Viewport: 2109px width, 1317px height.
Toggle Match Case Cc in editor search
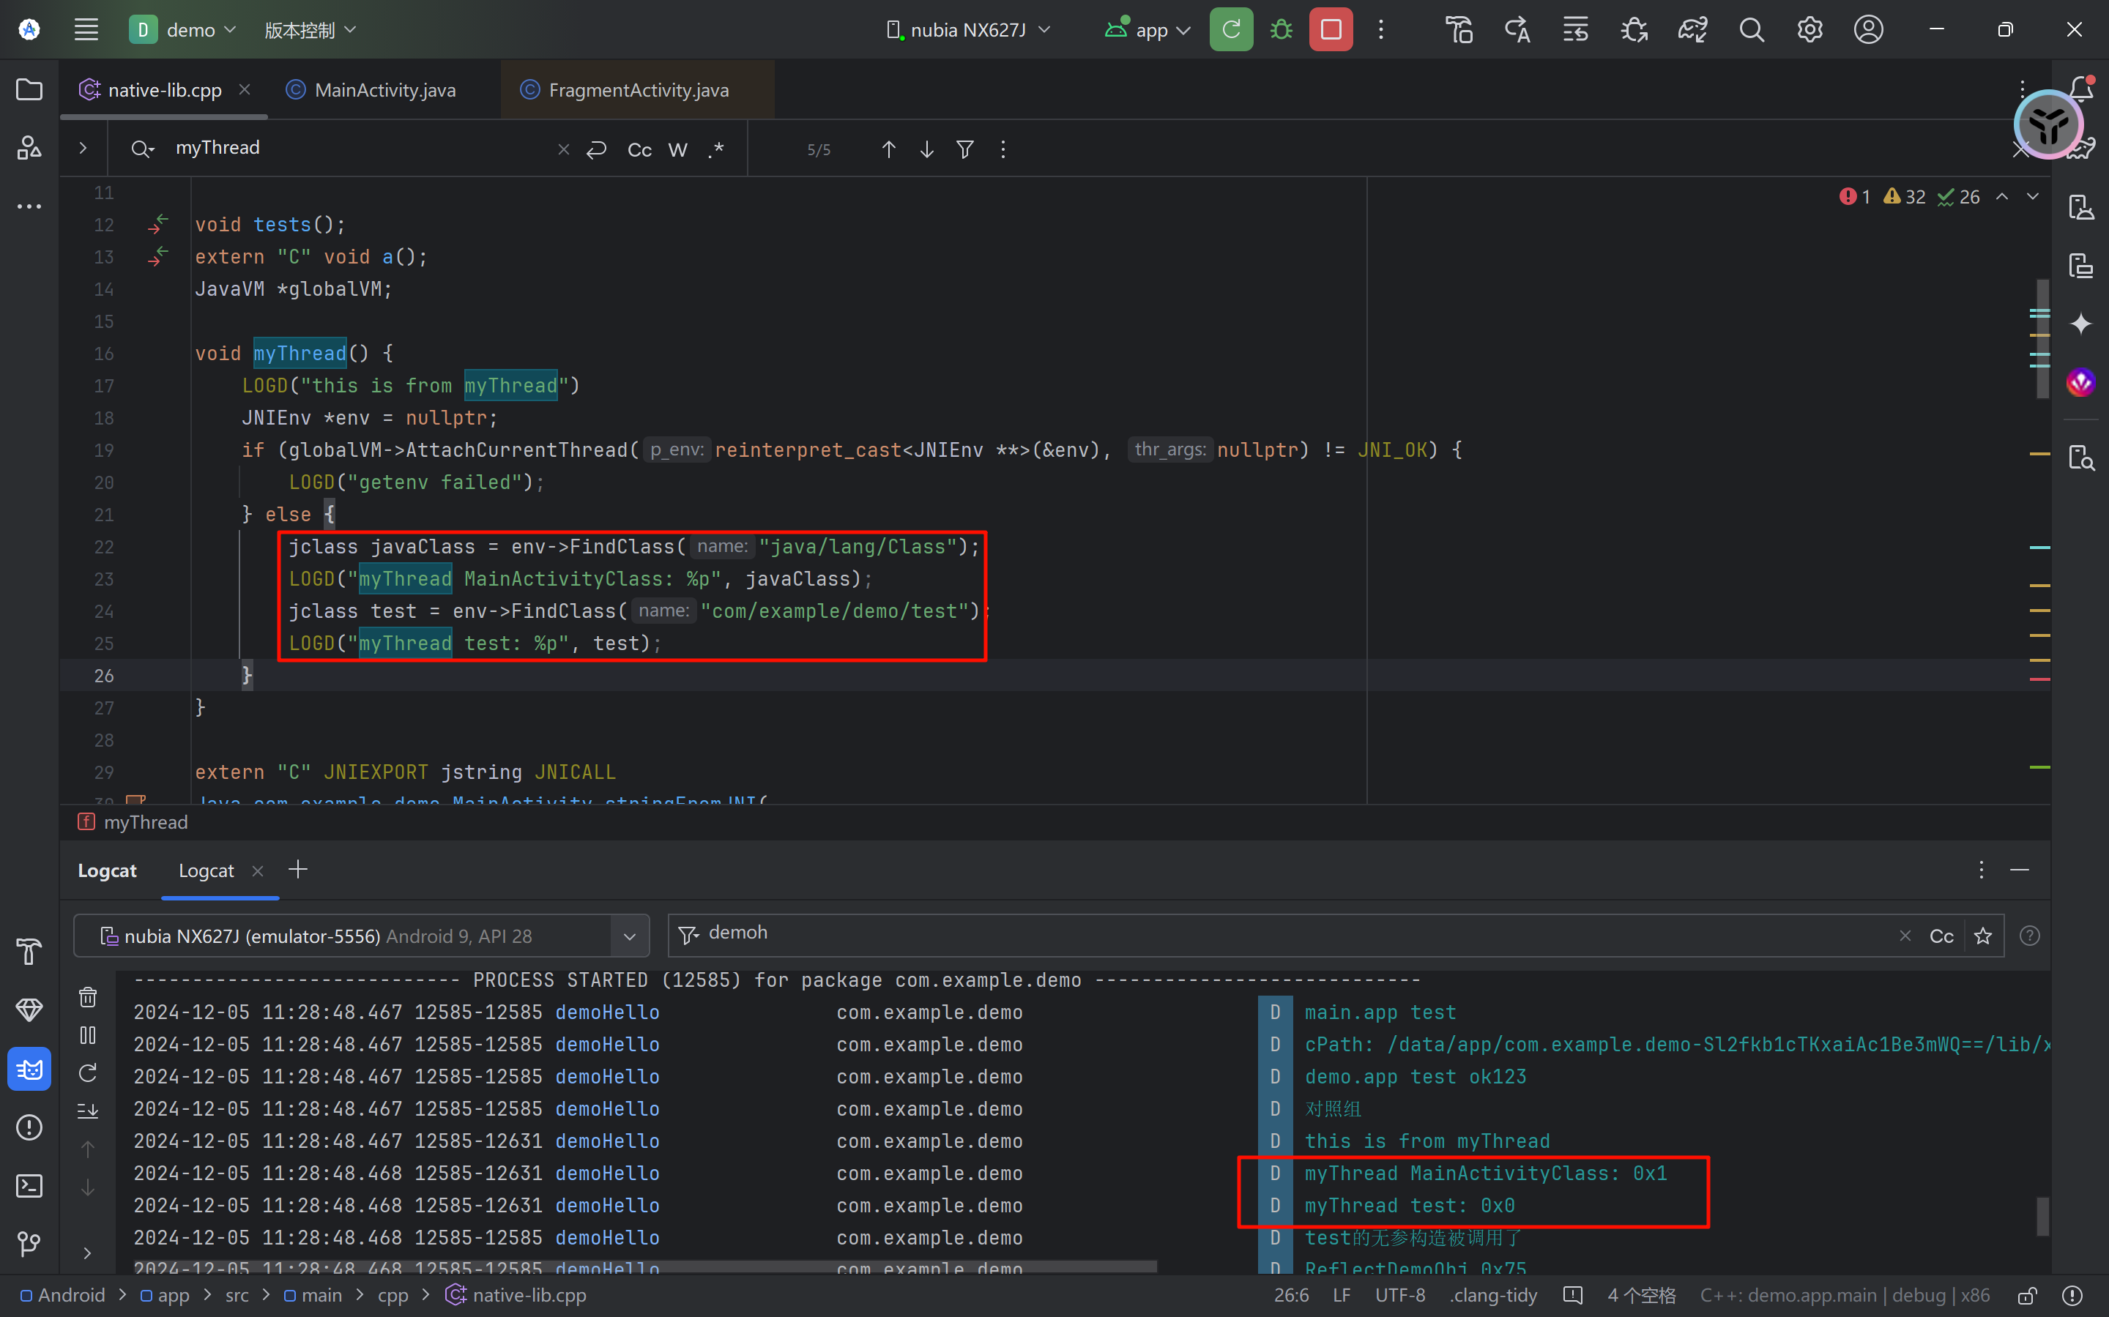click(639, 150)
